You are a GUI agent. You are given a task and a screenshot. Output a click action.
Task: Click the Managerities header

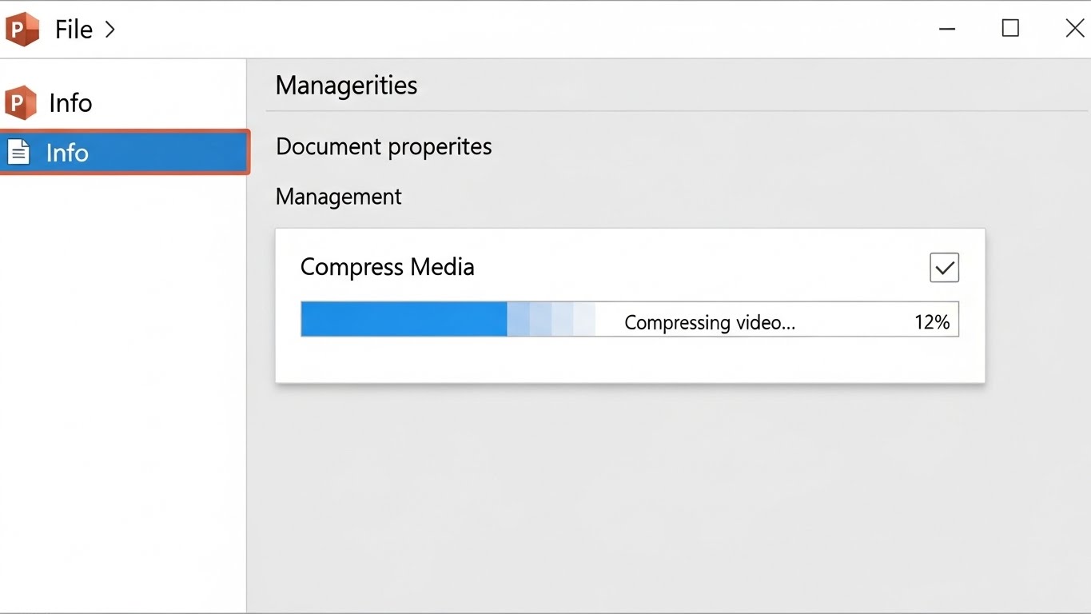click(346, 86)
